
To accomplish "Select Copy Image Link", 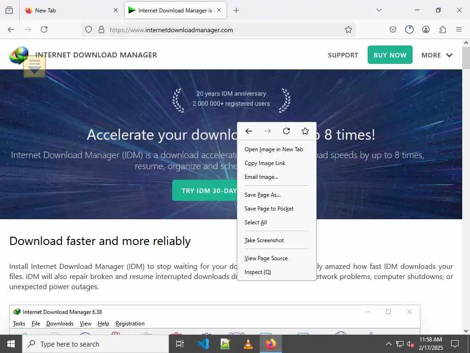I will pos(276,163).
